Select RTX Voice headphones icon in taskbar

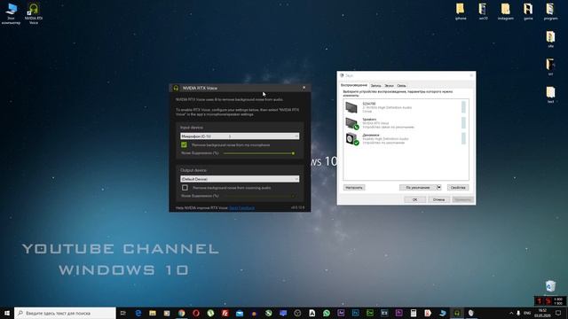457,313
